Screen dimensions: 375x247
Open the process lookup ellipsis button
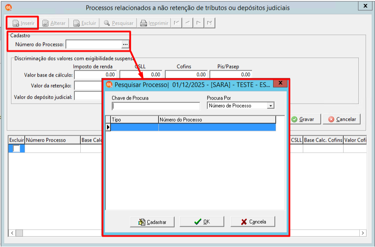[x=125, y=44]
